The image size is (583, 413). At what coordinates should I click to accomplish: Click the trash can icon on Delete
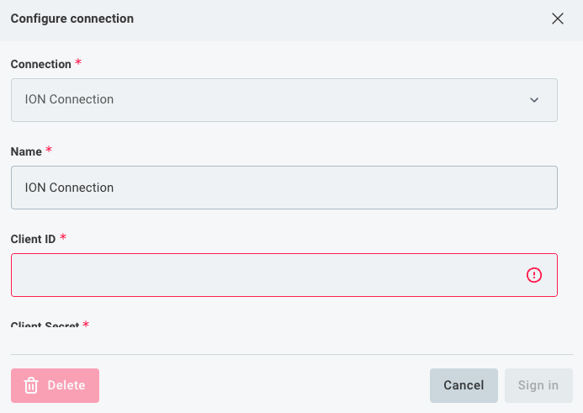tap(32, 385)
